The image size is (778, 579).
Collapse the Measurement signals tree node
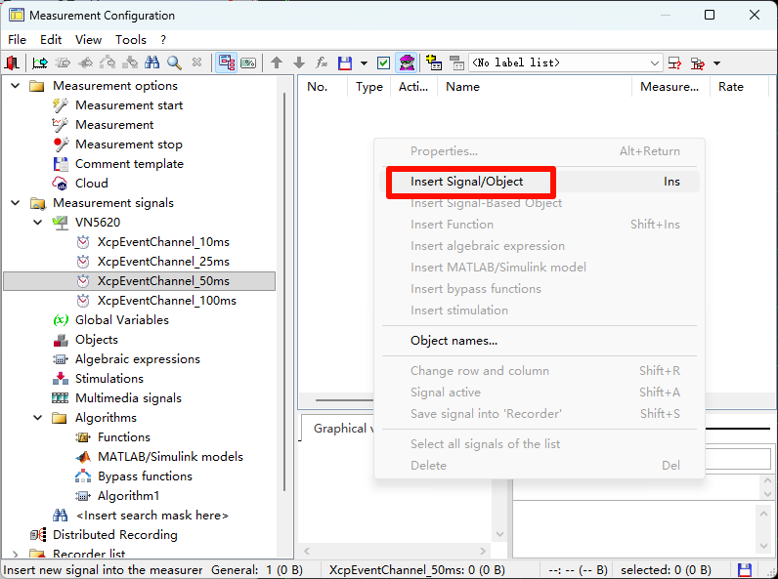15,203
